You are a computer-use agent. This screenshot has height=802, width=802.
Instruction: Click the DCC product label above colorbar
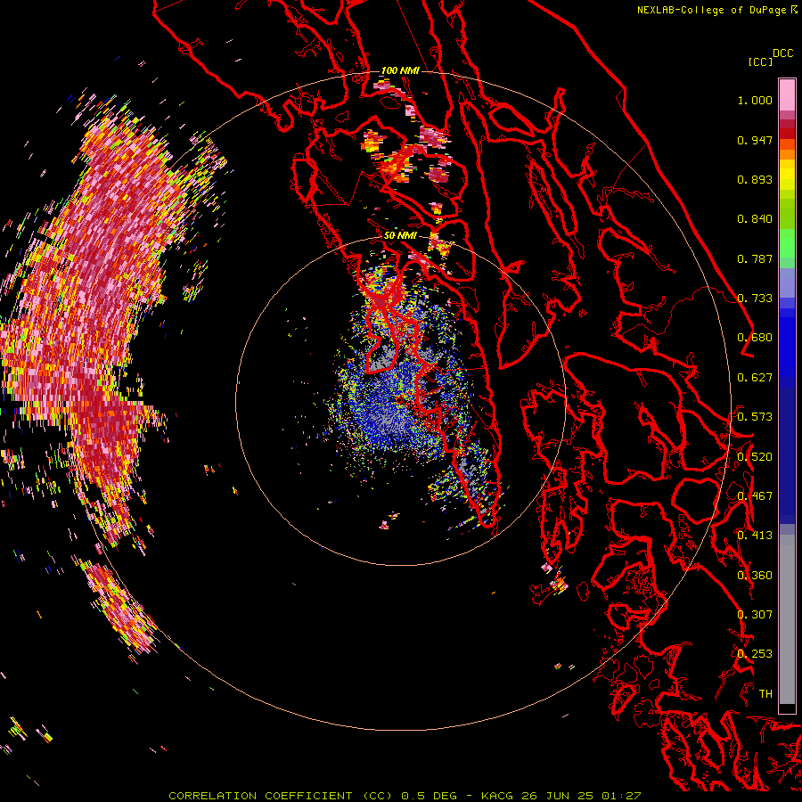[782, 53]
